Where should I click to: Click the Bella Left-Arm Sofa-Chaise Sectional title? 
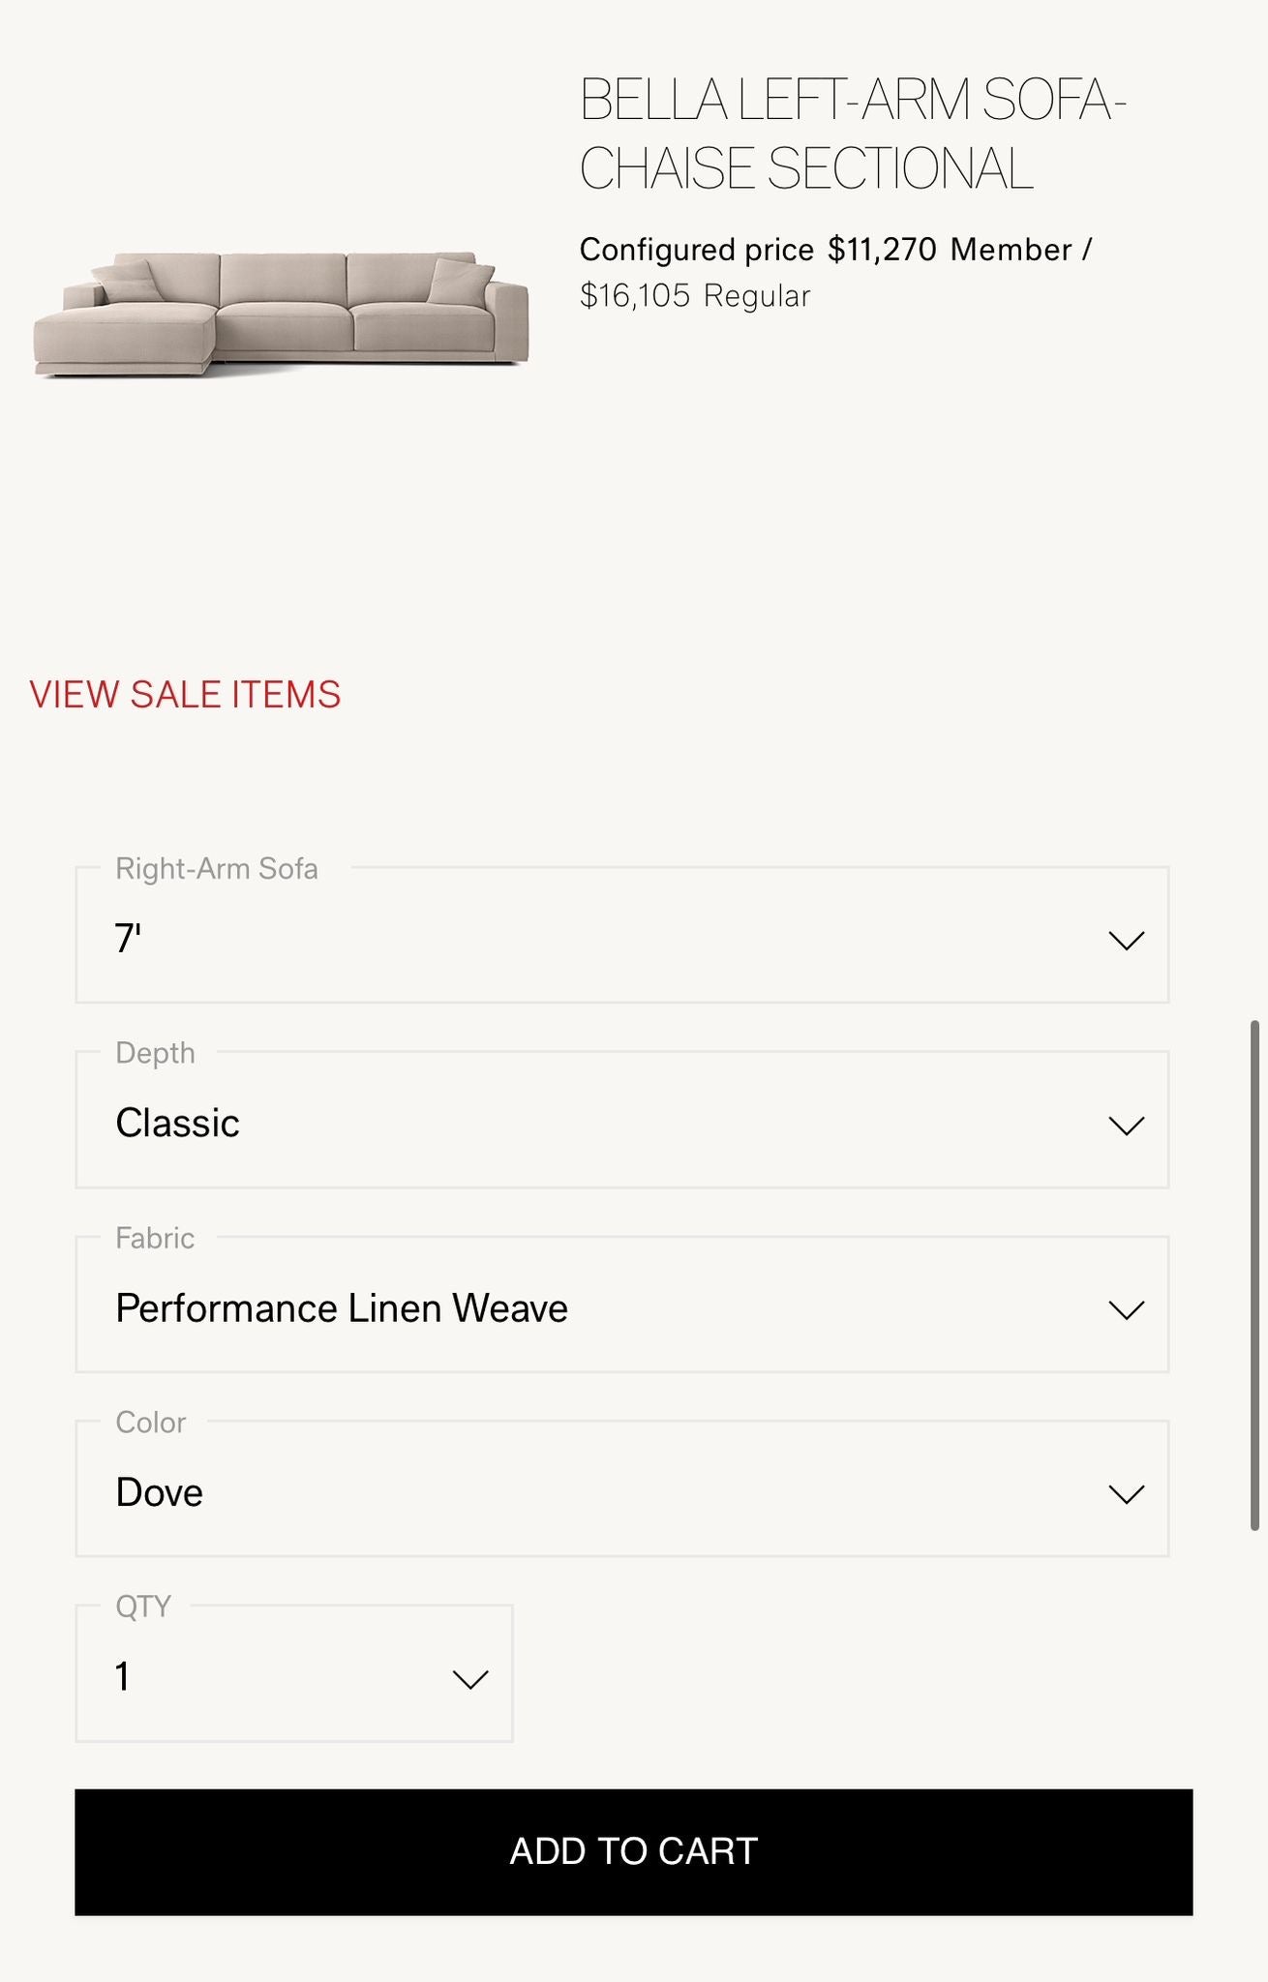point(852,134)
